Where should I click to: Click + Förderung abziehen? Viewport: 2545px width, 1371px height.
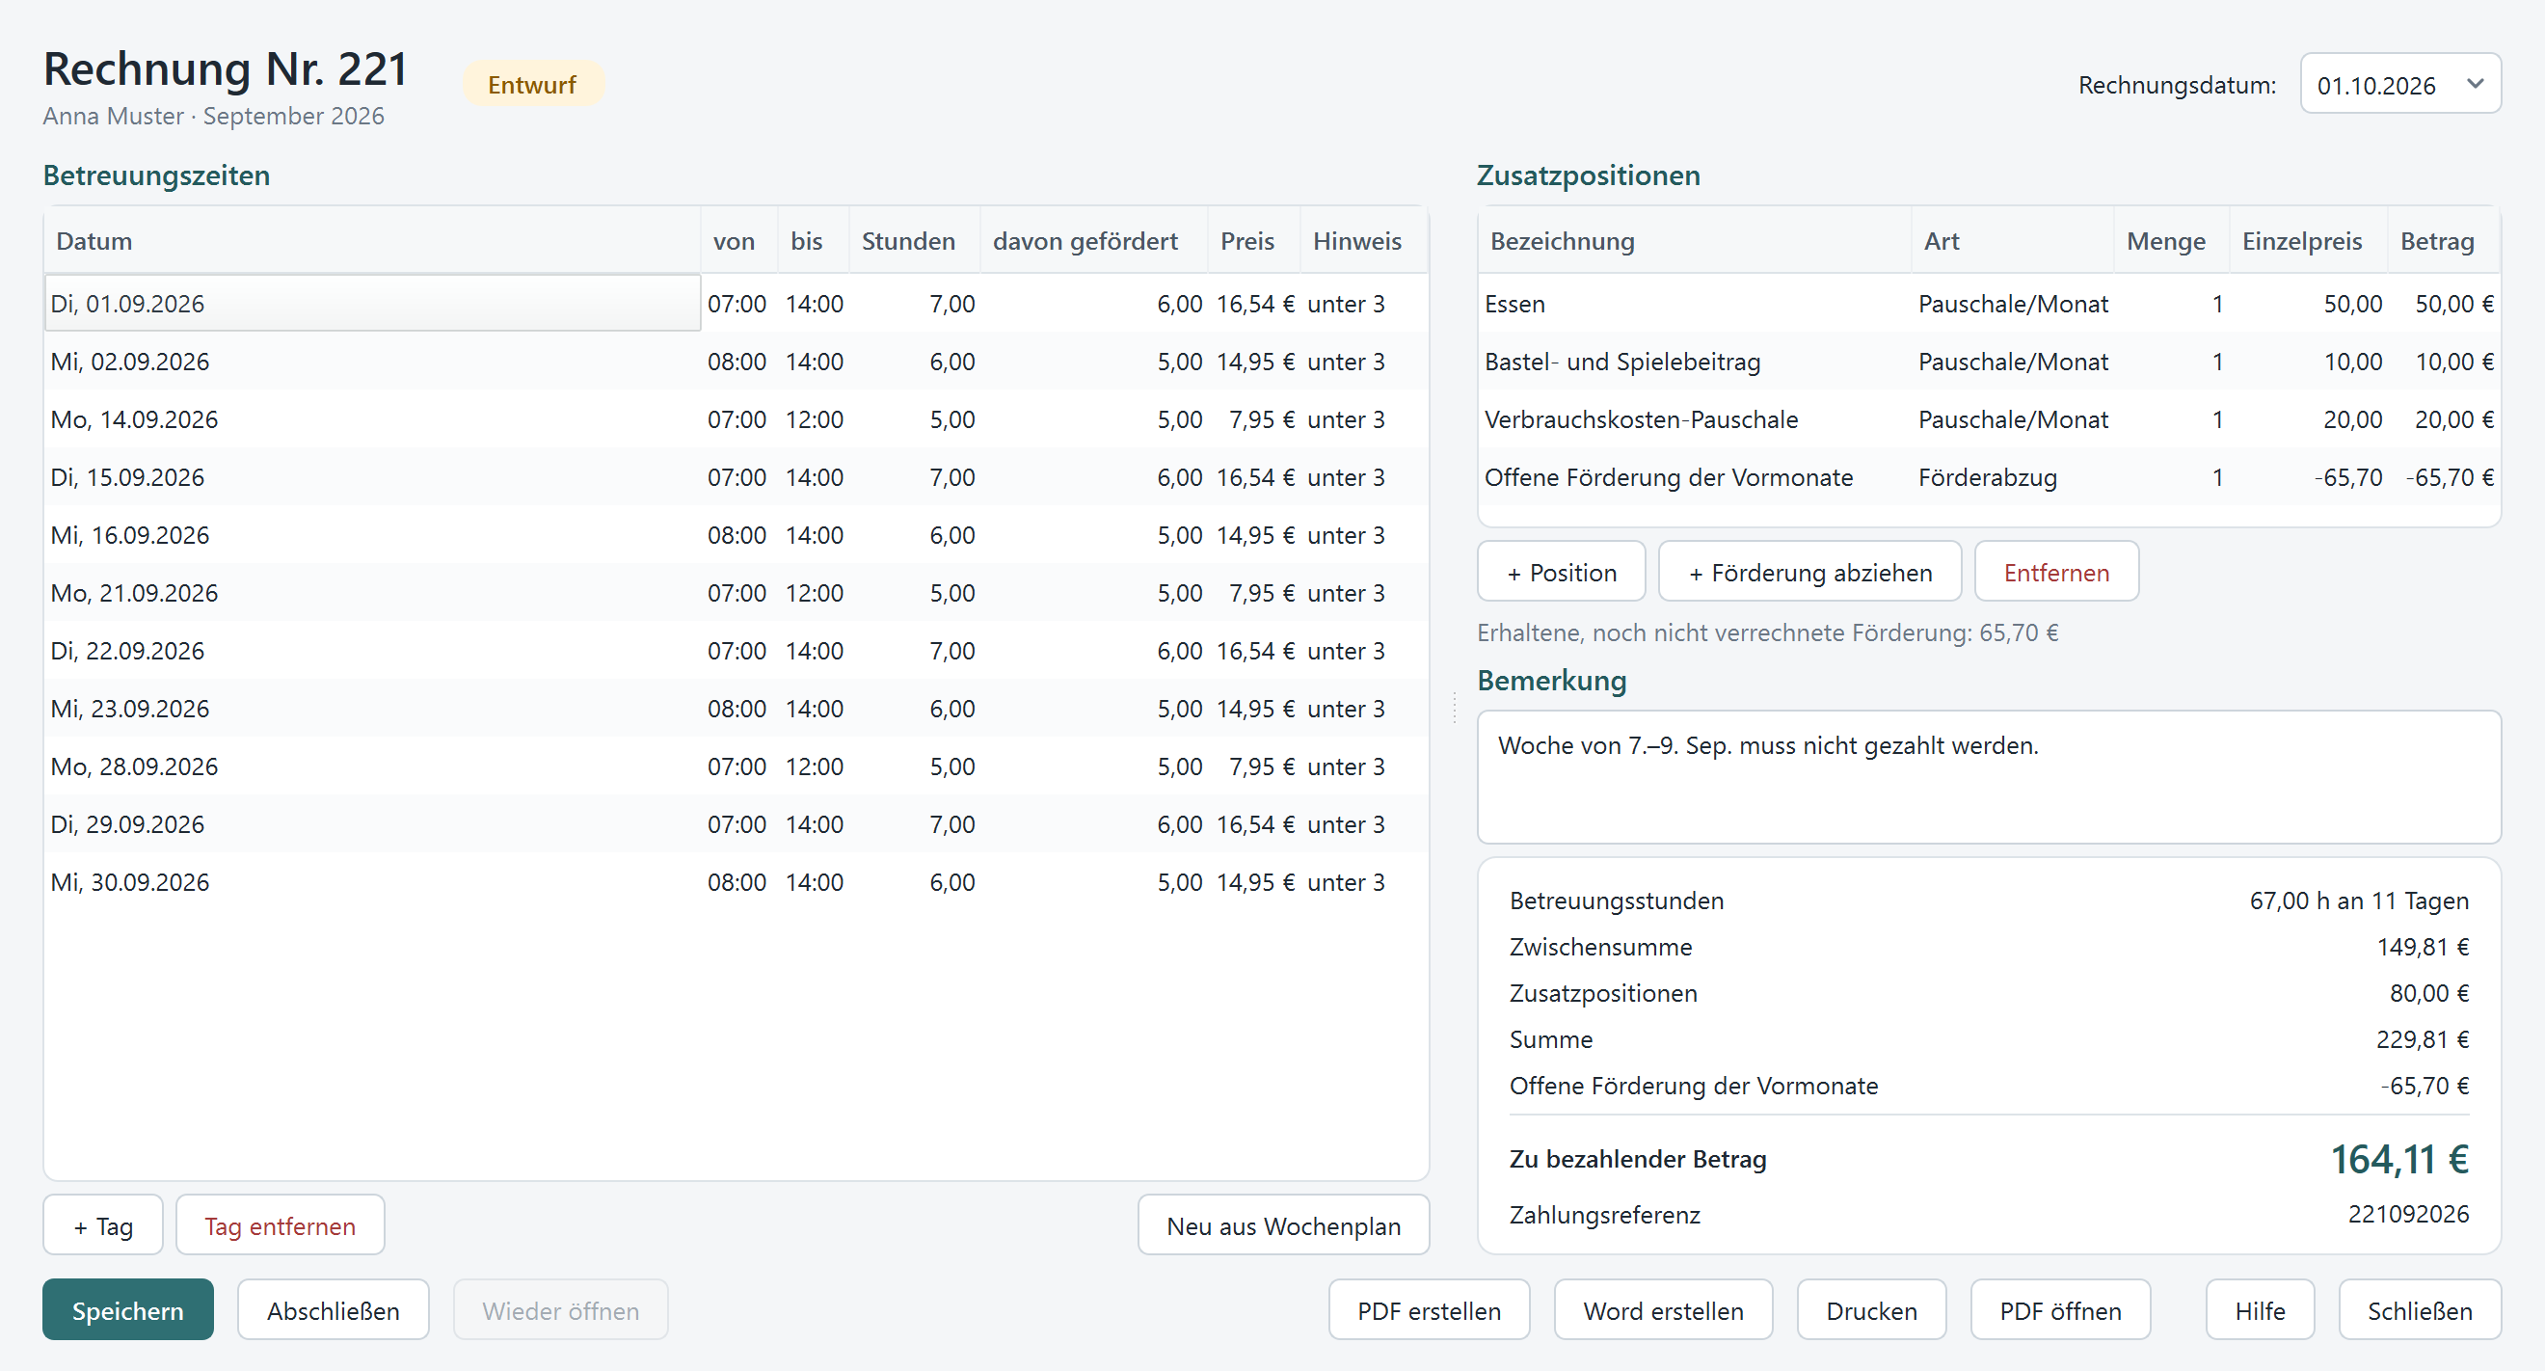1810,571
